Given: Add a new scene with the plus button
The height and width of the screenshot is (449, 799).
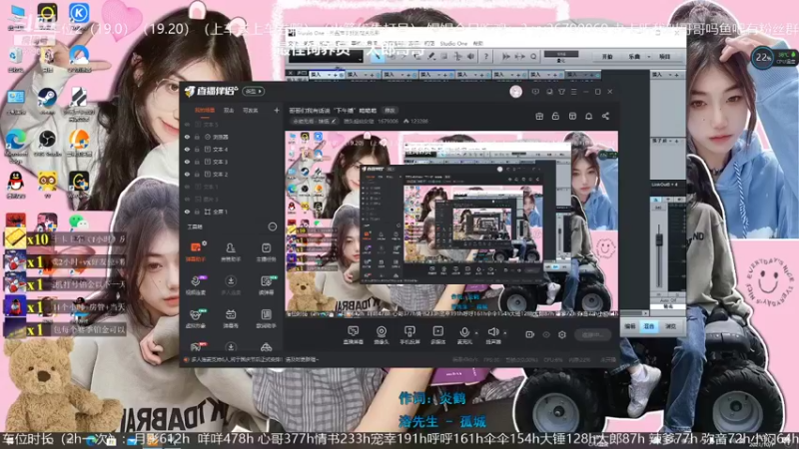Looking at the screenshot, I should tap(277, 110).
